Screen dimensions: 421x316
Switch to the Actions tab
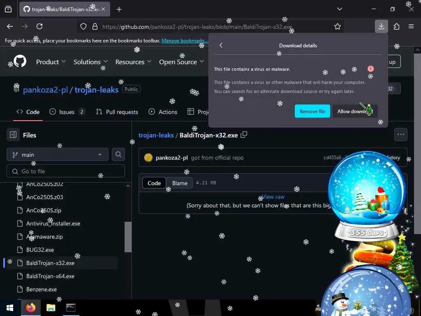[x=163, y=112]
